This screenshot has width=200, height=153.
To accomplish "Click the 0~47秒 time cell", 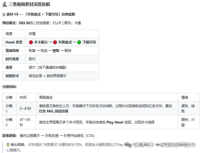I will [x=26, y=108].
